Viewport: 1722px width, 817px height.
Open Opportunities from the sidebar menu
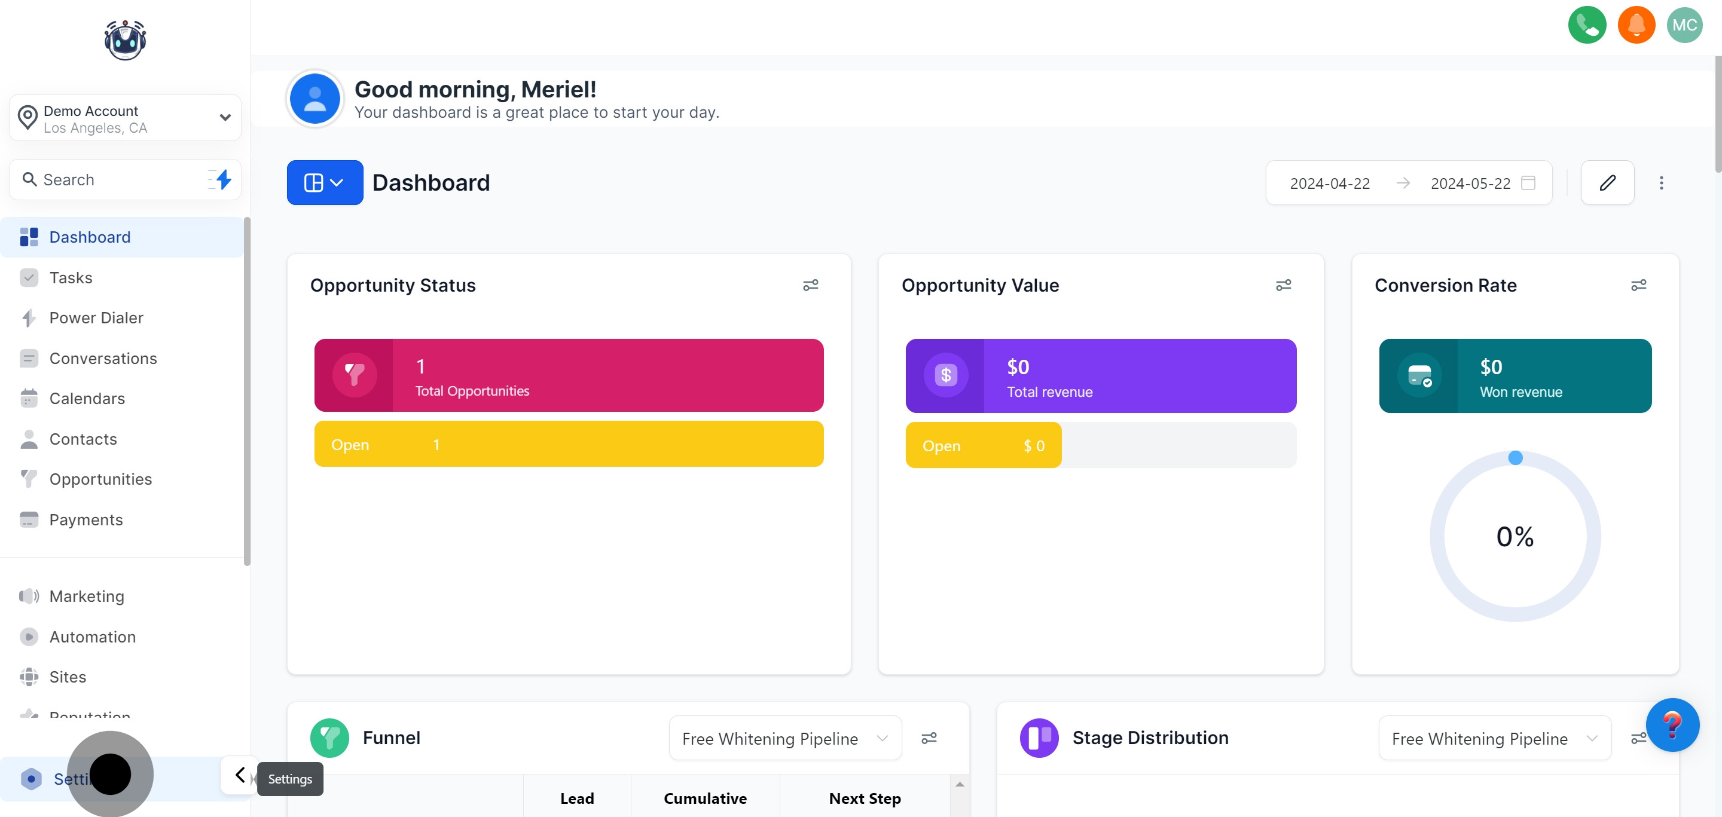point(100,479)
